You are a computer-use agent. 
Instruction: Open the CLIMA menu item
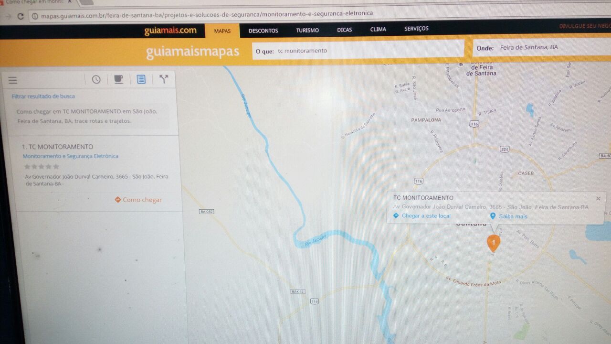coord(378,29)
